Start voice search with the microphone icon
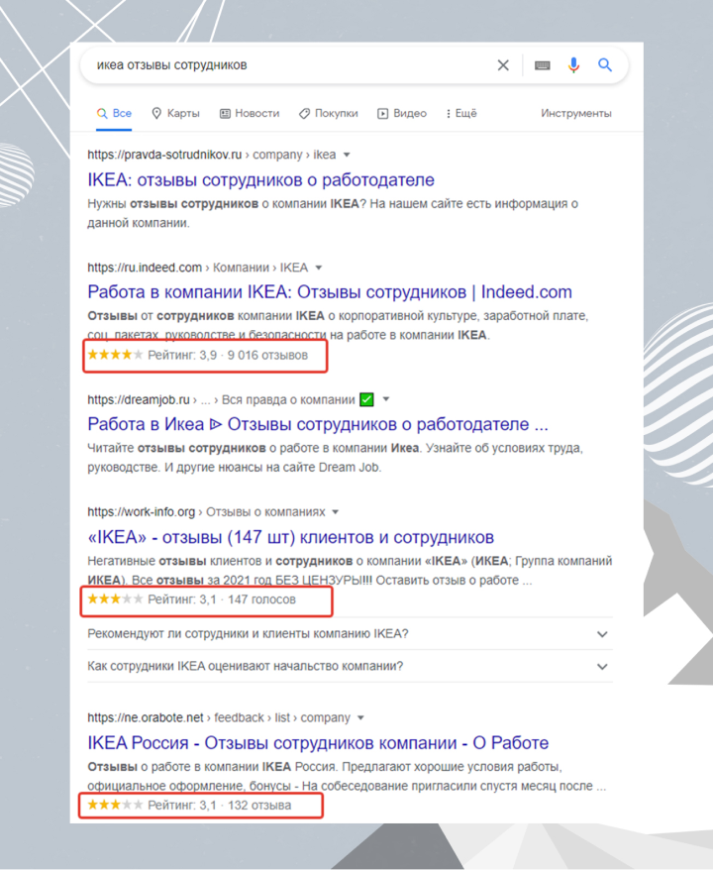Screen dimensions: 713x870 point(573,65)
